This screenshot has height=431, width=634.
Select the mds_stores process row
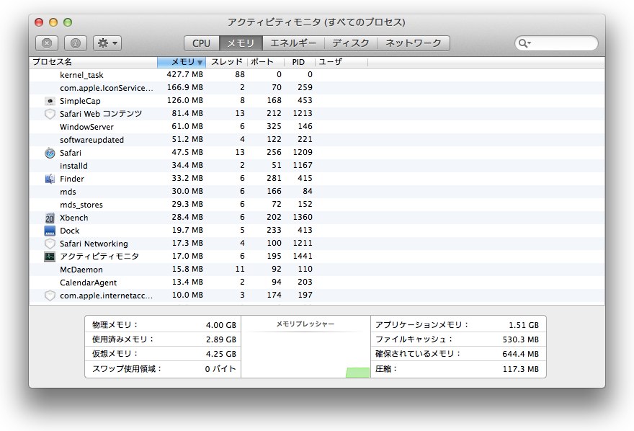pos(317,204)
